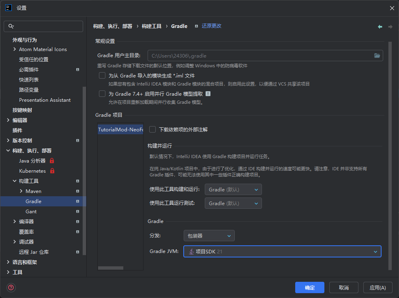Open the Gradle JVM dropdown
The height and width of the screenshot is (298, 399).
click(x=282, y=251)
